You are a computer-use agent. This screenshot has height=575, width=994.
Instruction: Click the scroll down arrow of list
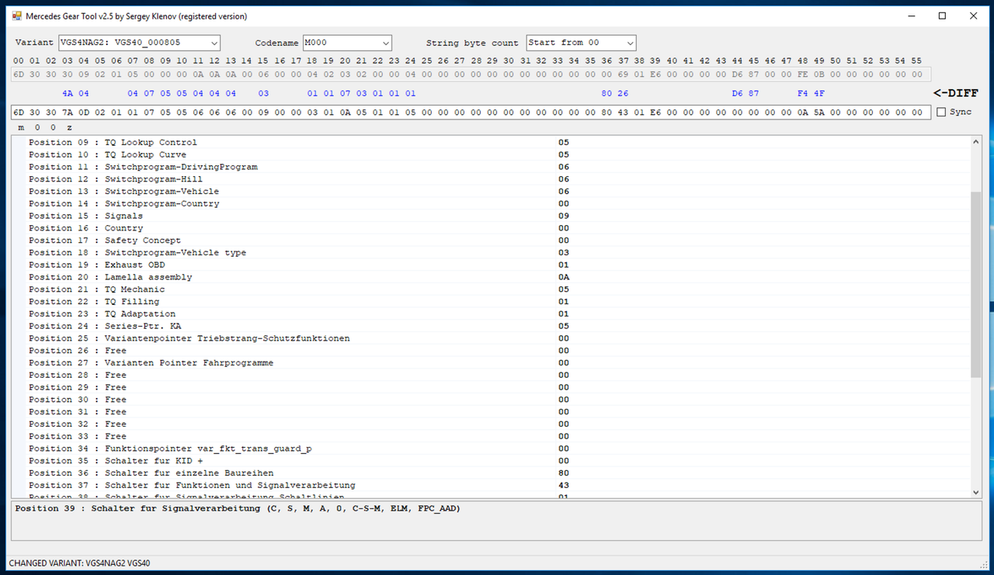click(x=976, y=492)
